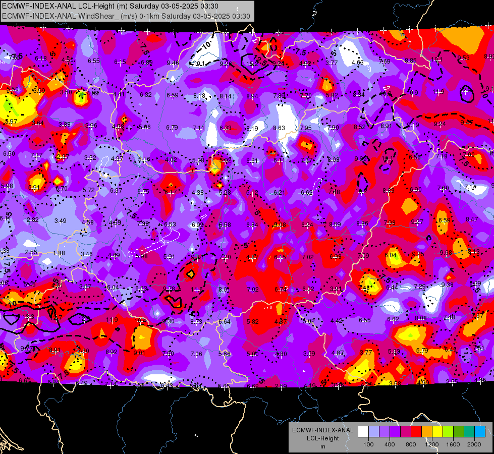Click the 2.82 wind shear value
Image resolution: width=494 pixels, height=454 pixels.
[x=32, y=220]
